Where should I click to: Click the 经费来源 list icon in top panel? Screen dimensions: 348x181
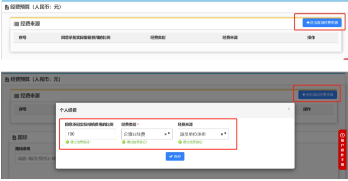(16, 24)
